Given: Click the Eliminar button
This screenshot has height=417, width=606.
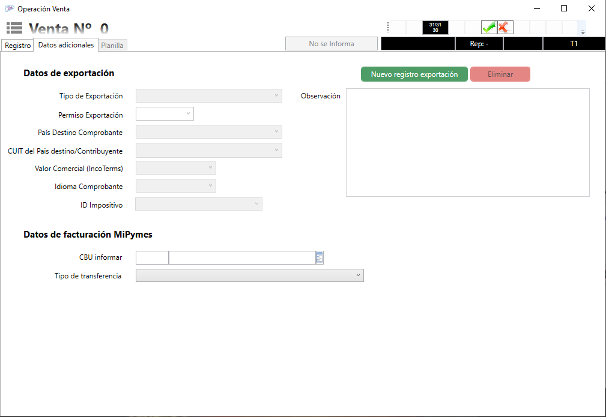Looking at the screenshot, I should pos(500,74).
